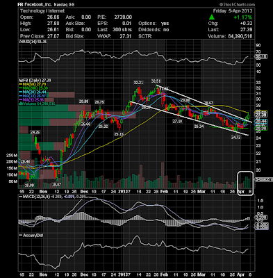Click the 32.21 peak price label
This screenshot has height=278, width=273.
click(138, 83)
